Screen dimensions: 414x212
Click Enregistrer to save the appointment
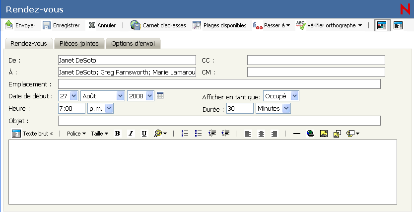[61, 25]
